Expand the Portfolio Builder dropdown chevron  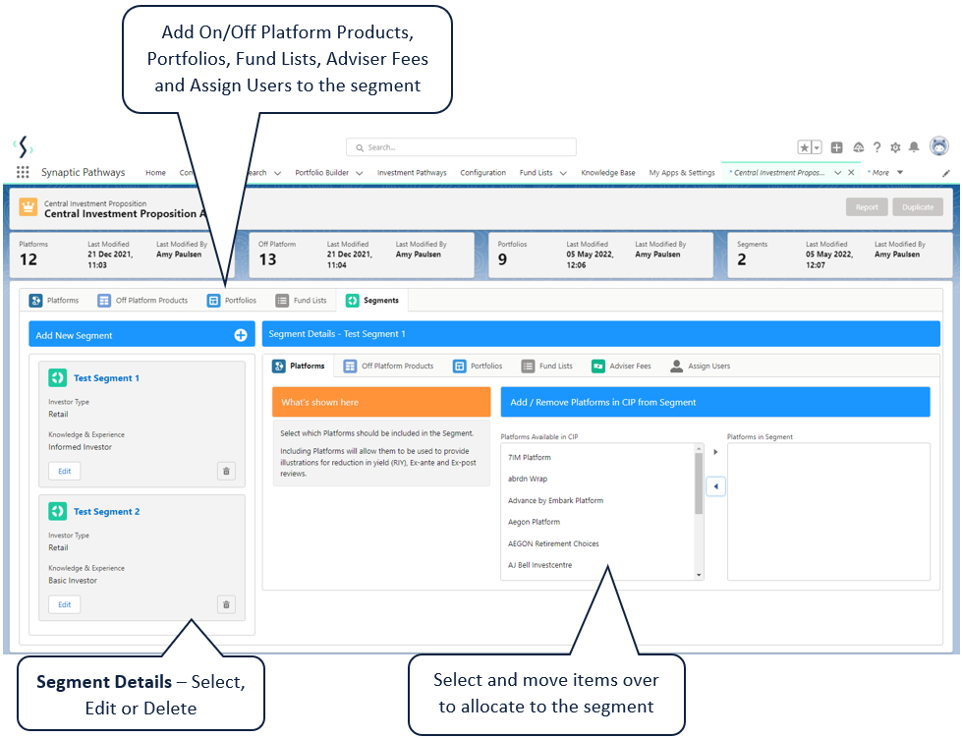tap(359, 173)
